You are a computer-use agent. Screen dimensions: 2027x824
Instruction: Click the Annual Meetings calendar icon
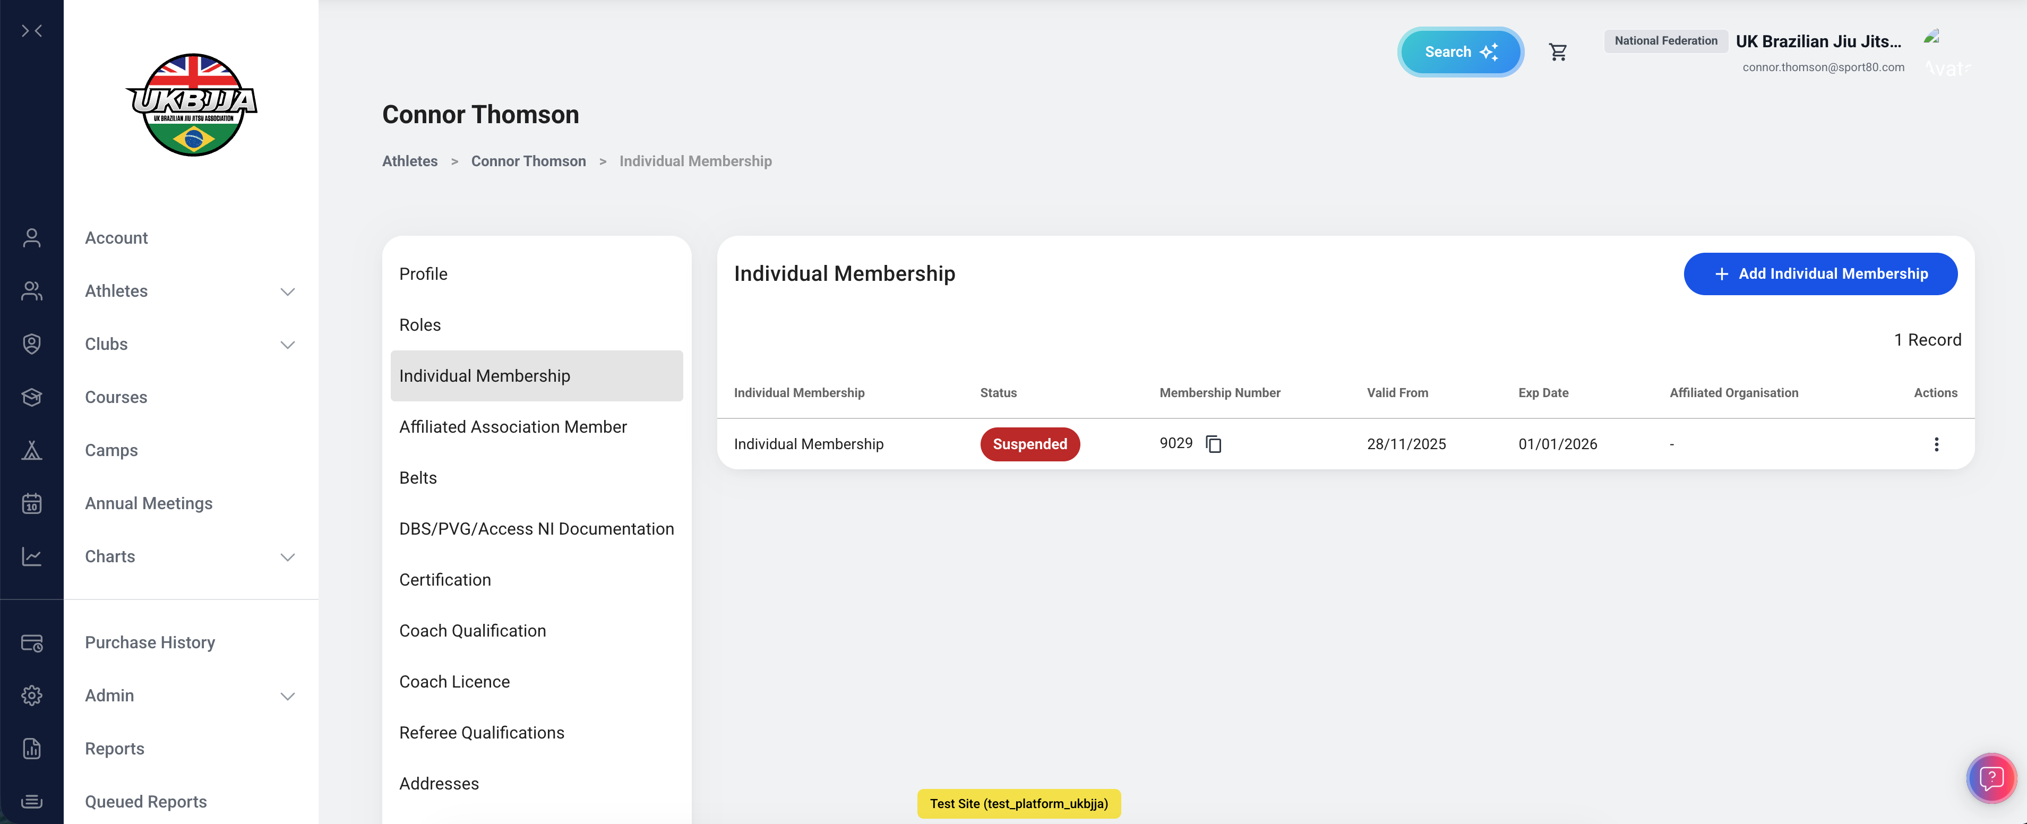pos(31,503)
